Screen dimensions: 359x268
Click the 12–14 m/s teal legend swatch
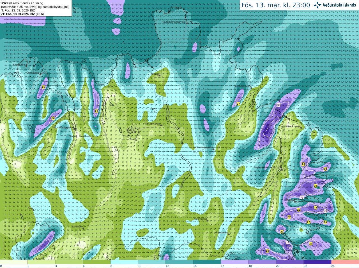coord(179,262)
